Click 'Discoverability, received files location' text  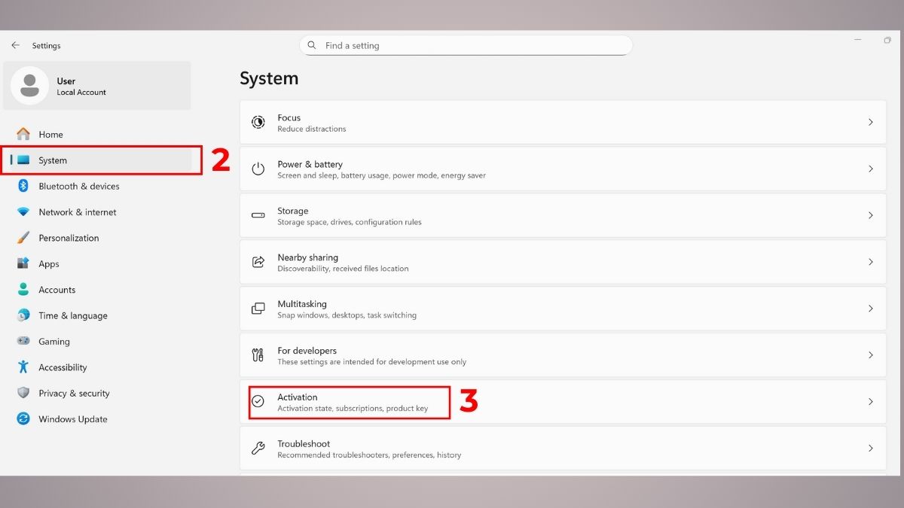pyautogui.click(x=343, y=269)
